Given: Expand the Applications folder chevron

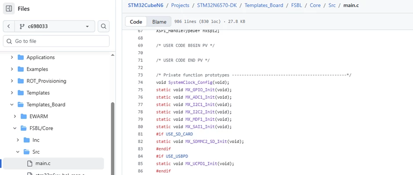Looking at the screenshot, I should click(x=12, y=57).
